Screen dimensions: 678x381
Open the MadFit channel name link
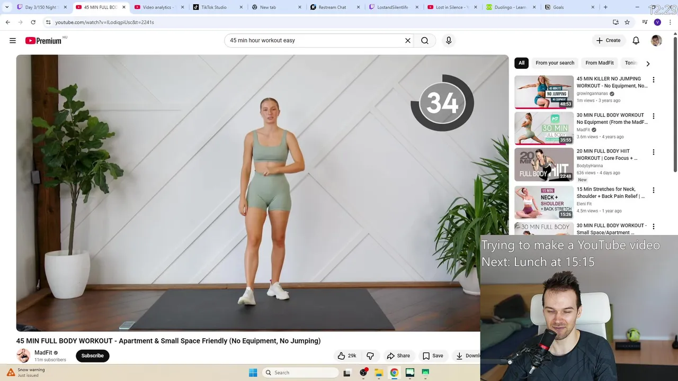click(43, 352)
